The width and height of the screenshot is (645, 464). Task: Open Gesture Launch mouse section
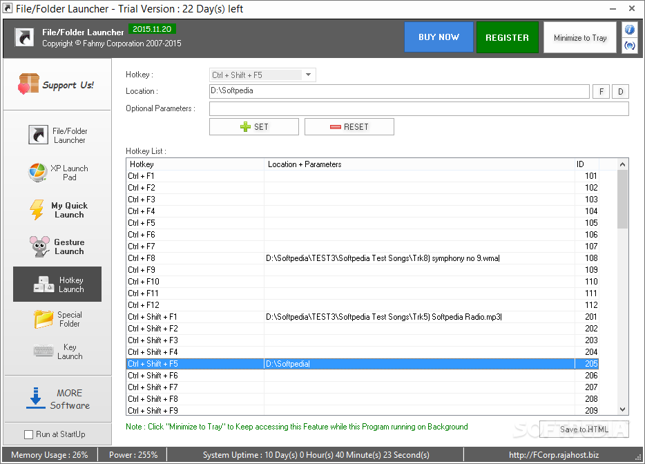[57, 246]
